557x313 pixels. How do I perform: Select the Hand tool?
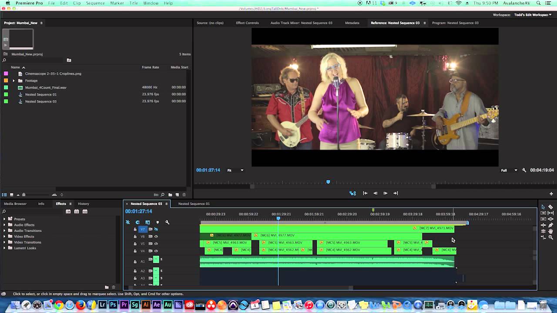[550, 231]
